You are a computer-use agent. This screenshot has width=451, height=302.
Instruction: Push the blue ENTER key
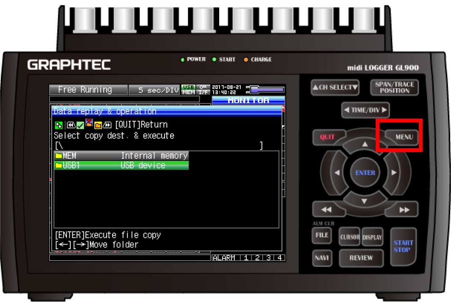pyautogui.click(x=365, y=172)
